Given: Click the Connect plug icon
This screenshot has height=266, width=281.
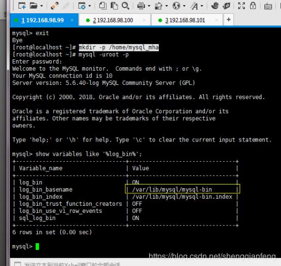Looking at the screenshot, I should tap(54, 6).
